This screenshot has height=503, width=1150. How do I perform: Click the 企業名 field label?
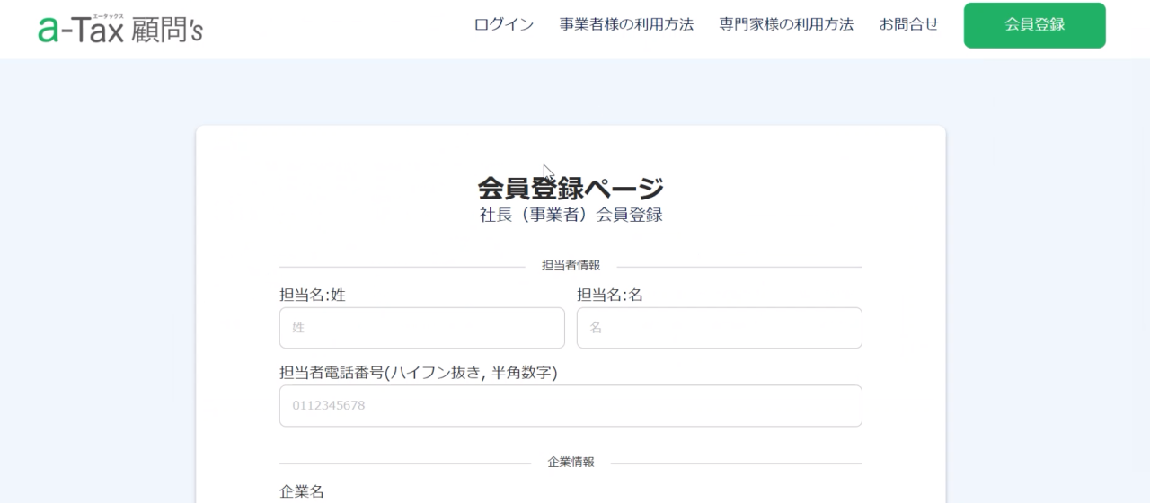[302, 491]
